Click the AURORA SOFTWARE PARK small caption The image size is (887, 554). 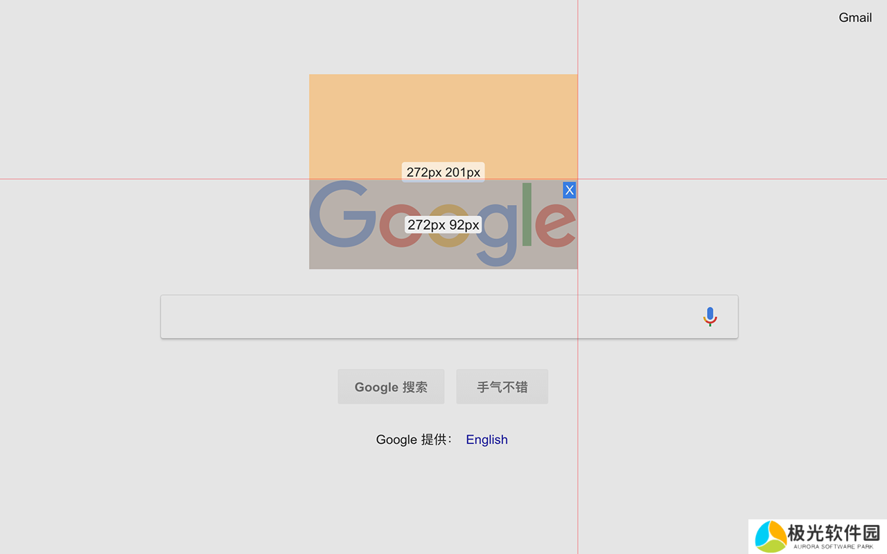(834, 547)
